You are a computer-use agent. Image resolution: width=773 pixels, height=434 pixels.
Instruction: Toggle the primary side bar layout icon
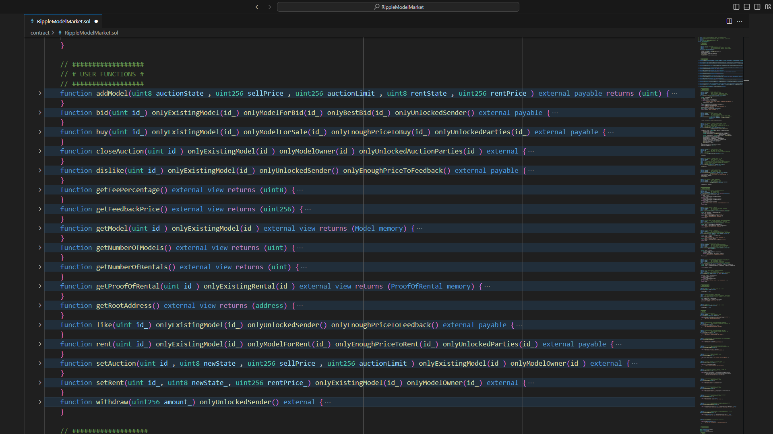pyautogui.click(x=736, y=7)
